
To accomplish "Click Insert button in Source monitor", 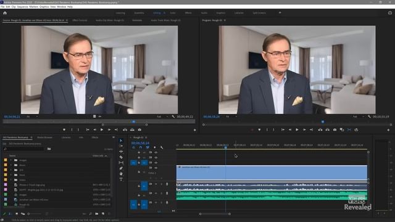I will (x=125, y=129).
